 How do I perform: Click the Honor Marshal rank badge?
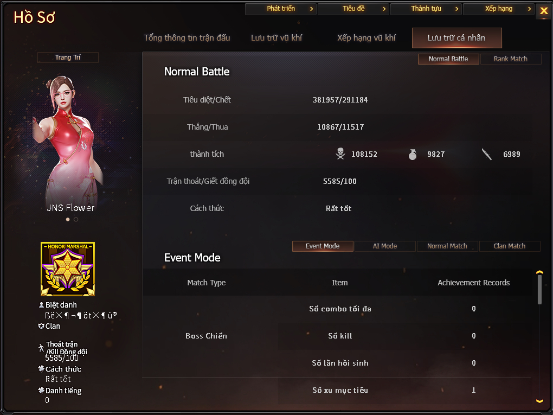pos(68,269)
